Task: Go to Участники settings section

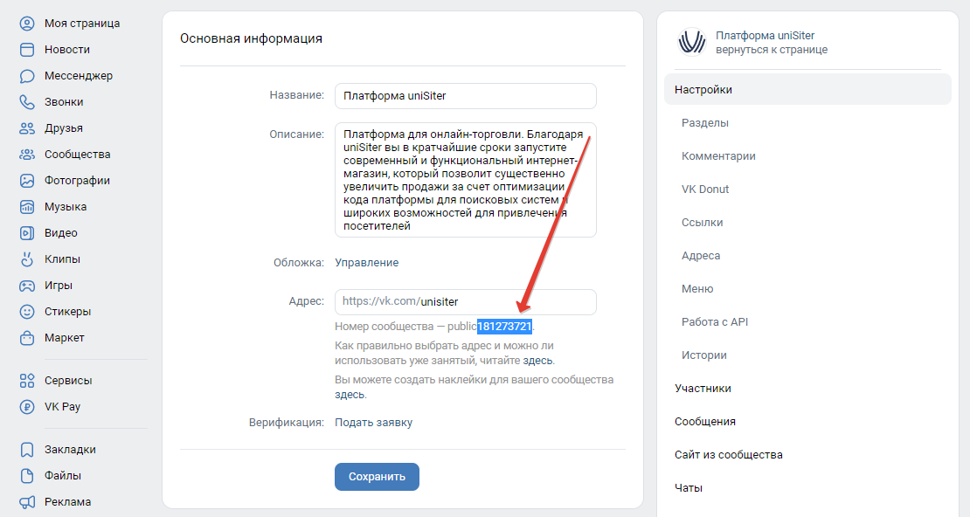Action: tap(703, 389)
